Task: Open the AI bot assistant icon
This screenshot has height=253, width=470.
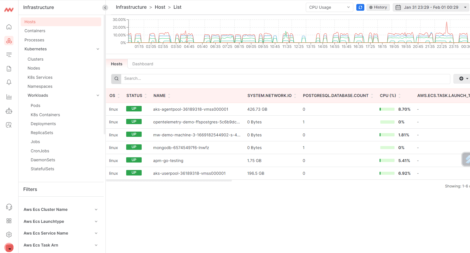Action: point(9,111)
